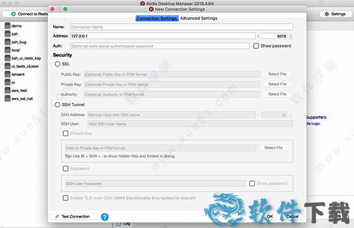Click the Log panel icon
Screen dimensions: 354x228
click(119, 224)
